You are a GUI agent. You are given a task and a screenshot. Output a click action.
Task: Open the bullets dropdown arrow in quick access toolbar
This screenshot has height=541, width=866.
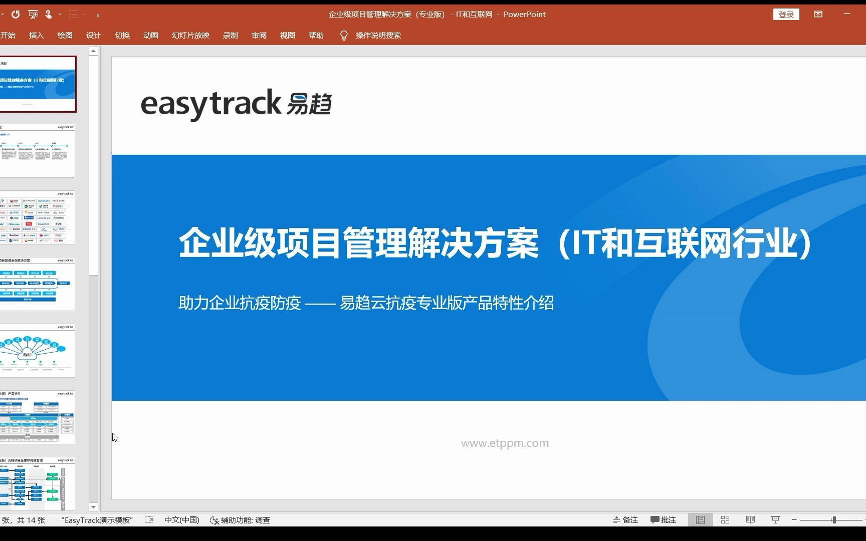coord(85,15)
